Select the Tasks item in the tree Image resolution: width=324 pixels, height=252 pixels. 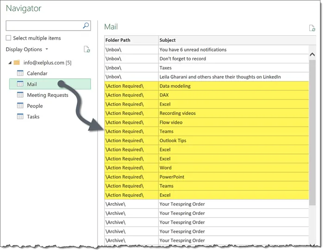point(33,117)
